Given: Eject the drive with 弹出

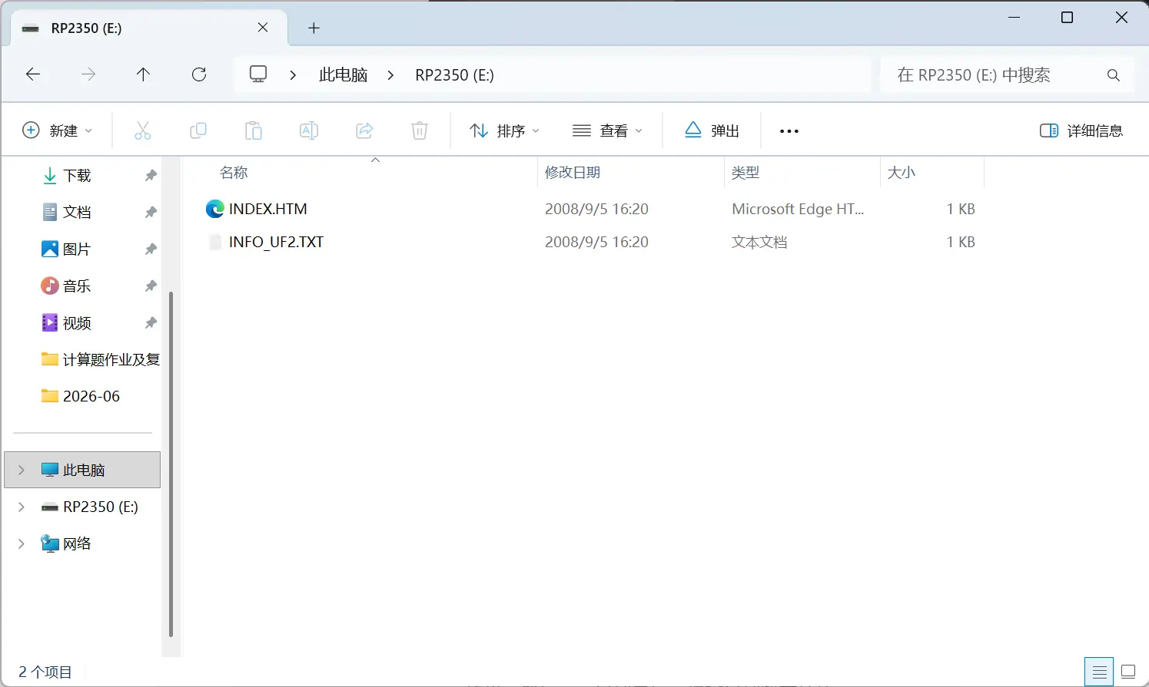Looking at the screenshot, I should (x=712, y=130).
